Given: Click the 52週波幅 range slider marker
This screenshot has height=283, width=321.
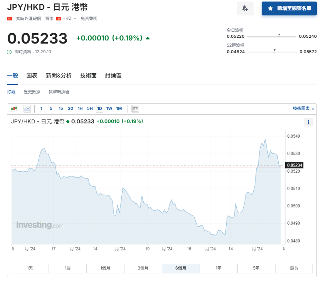Looking at the screenshot, I should (274, 50).
